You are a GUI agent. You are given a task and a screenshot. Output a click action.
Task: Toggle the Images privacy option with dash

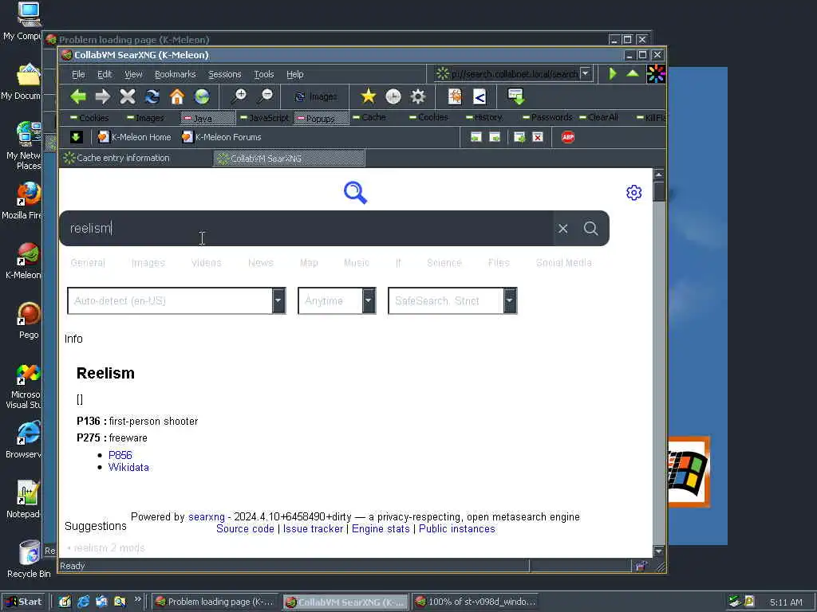pyautogui.click(x=145, y=118)
